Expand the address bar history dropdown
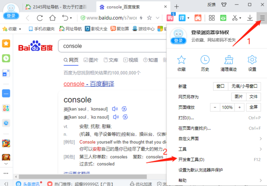Screen dimensions: 267x186 (158, 18)
